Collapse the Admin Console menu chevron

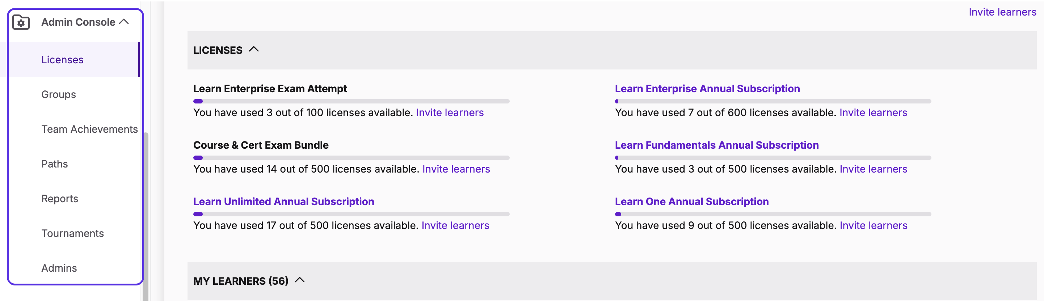pos(124,22)
